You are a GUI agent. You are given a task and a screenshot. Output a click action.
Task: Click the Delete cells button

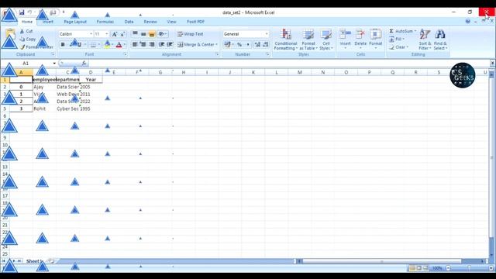360,40
